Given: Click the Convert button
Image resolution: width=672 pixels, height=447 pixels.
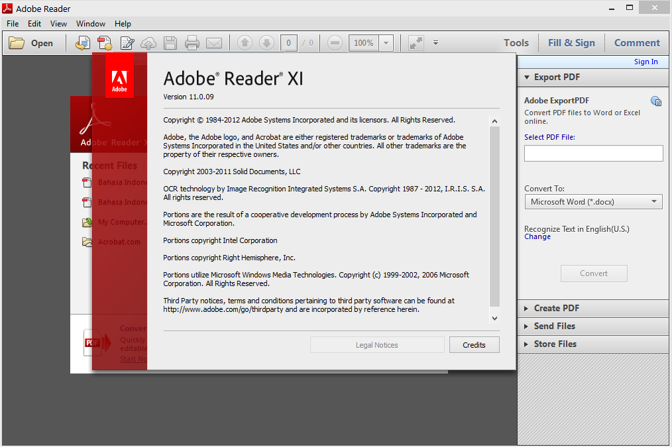Looking at the screenshot, I should 594,273.
